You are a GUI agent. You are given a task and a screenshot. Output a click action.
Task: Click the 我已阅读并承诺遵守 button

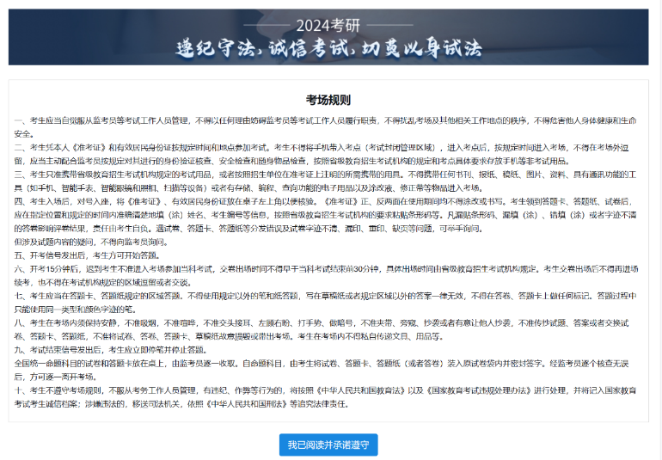[328, 445]
